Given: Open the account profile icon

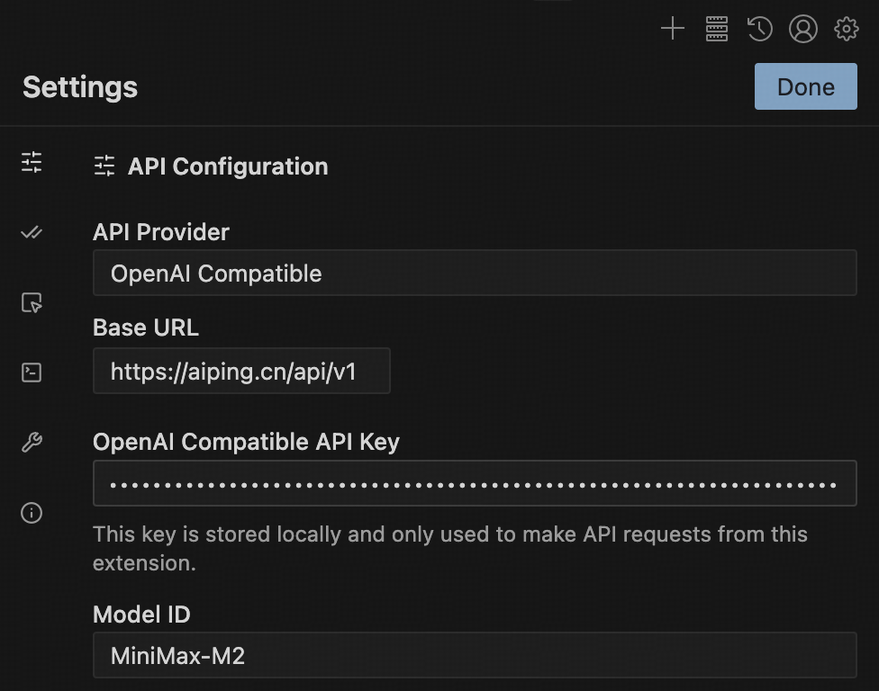Looking at the screenshot, I should coord(802,29).
